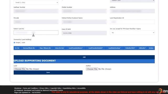Click the Pincode input field
Image resolution: width=168 pixels, height=94 pixels.
click(36, 22)
